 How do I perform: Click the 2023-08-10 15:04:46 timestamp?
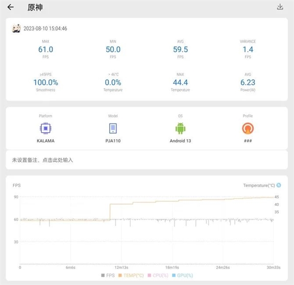(x=45, y=28)
